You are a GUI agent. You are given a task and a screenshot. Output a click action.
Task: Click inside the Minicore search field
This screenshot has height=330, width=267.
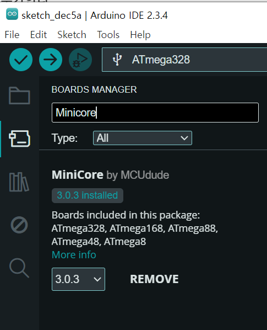click(x=155, y=113)
